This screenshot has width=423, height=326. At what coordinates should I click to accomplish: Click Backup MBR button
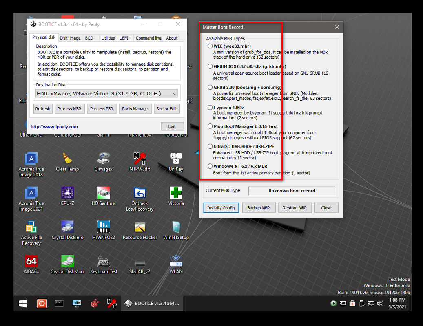tap(259, 208)
